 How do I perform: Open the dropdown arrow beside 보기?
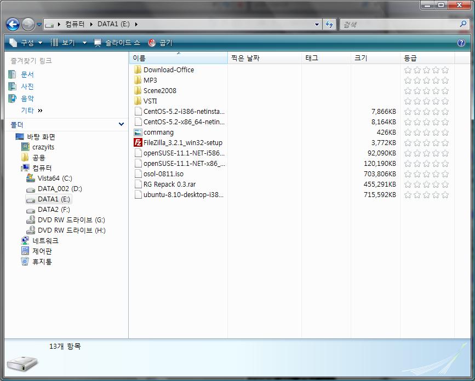point(84,43)
